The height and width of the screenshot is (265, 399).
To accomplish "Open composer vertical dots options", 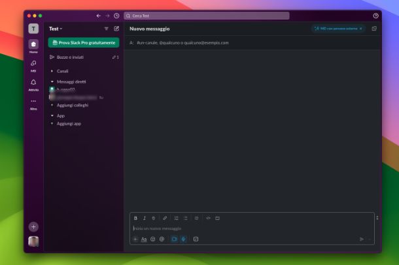I will (x=377, y=218).
